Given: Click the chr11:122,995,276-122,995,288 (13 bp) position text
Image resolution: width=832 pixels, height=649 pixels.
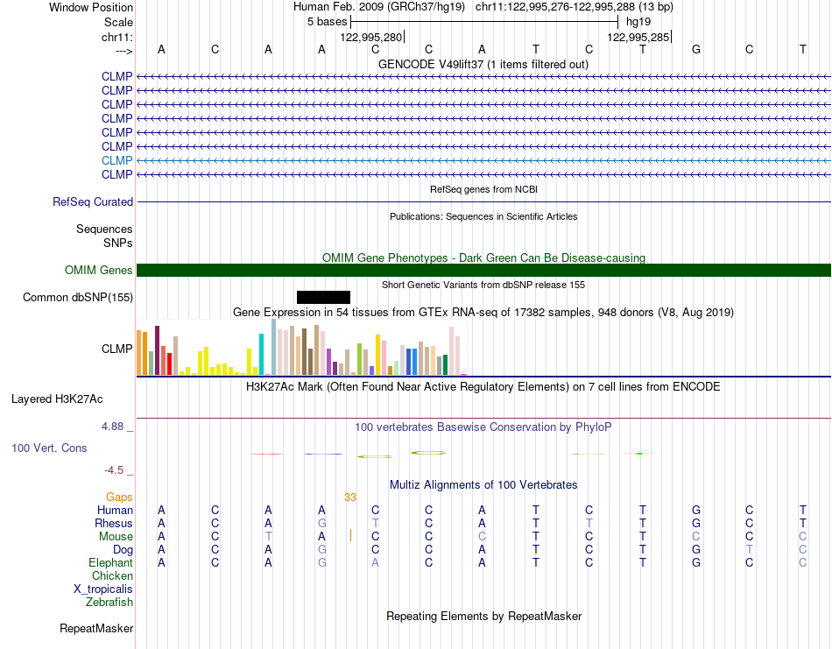Looking at the screenshot, I should click(575, 7).
